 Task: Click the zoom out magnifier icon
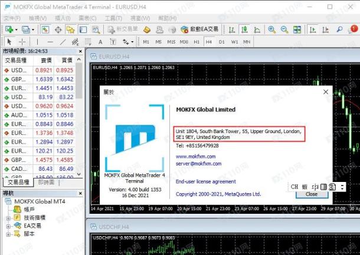coord(284,29)
